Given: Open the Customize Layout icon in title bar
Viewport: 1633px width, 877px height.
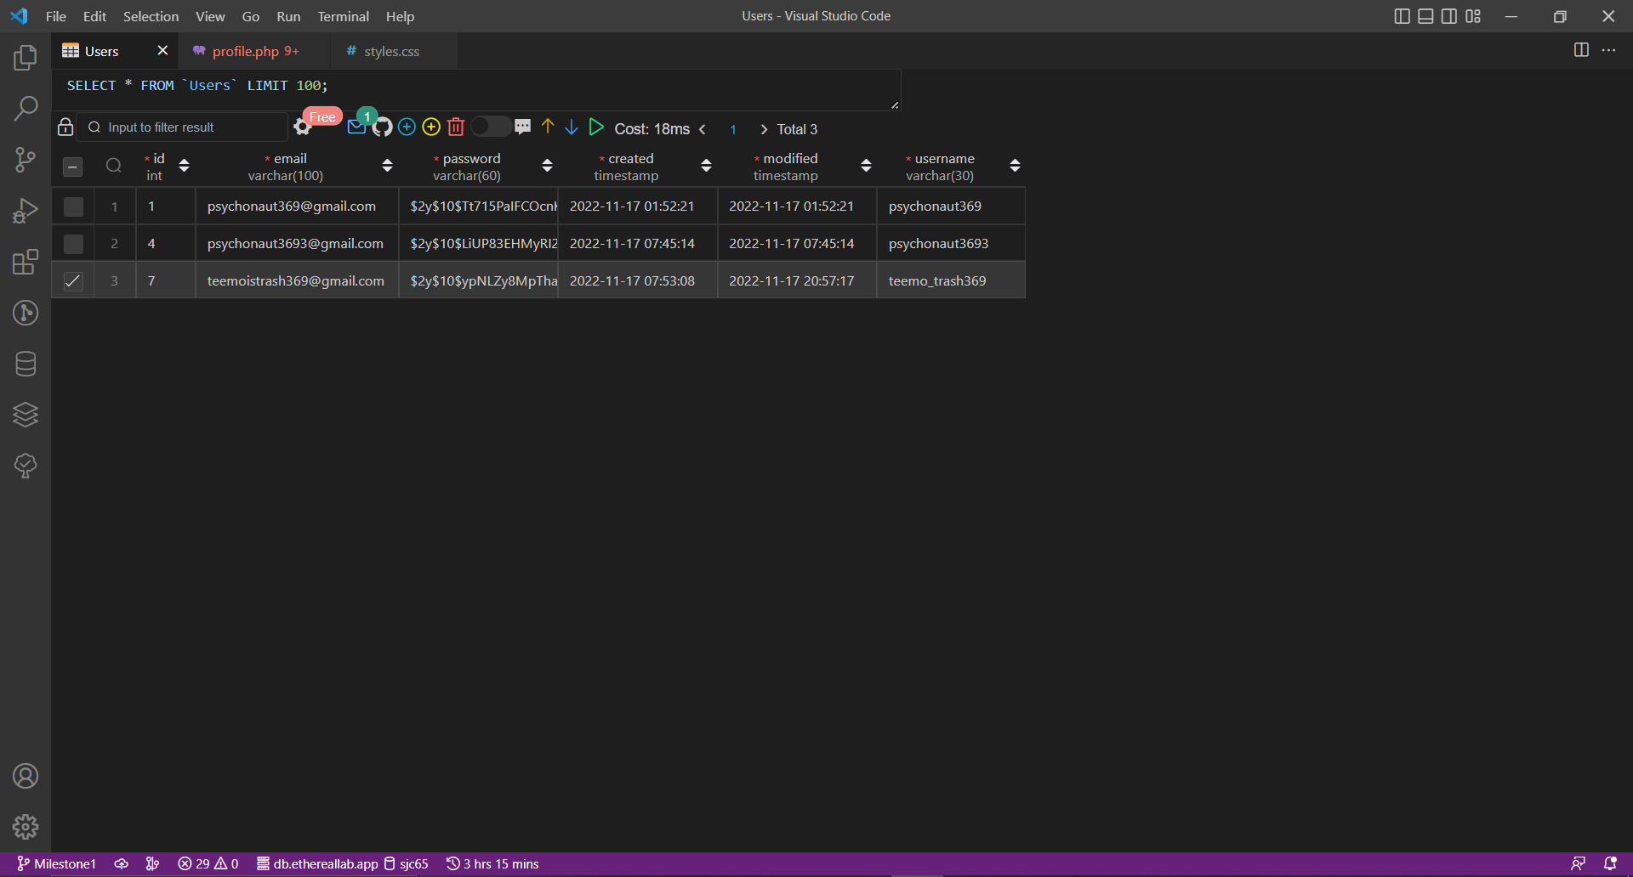Looking at the screenshot, I should tap(1473, 16).
